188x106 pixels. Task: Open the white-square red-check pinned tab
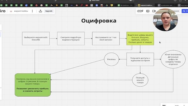41,5
